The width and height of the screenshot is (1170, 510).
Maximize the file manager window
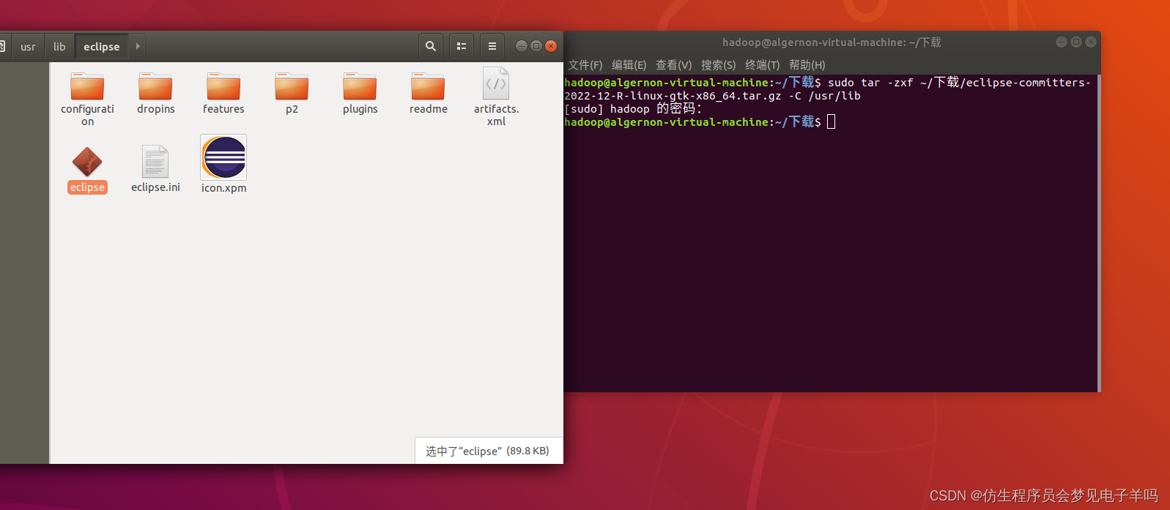[x=536, y=46]
